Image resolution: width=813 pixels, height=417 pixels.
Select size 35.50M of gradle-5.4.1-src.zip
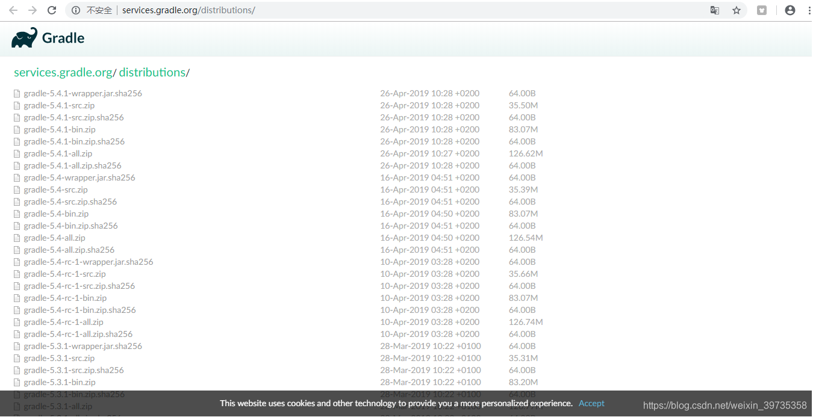[523, 105]
